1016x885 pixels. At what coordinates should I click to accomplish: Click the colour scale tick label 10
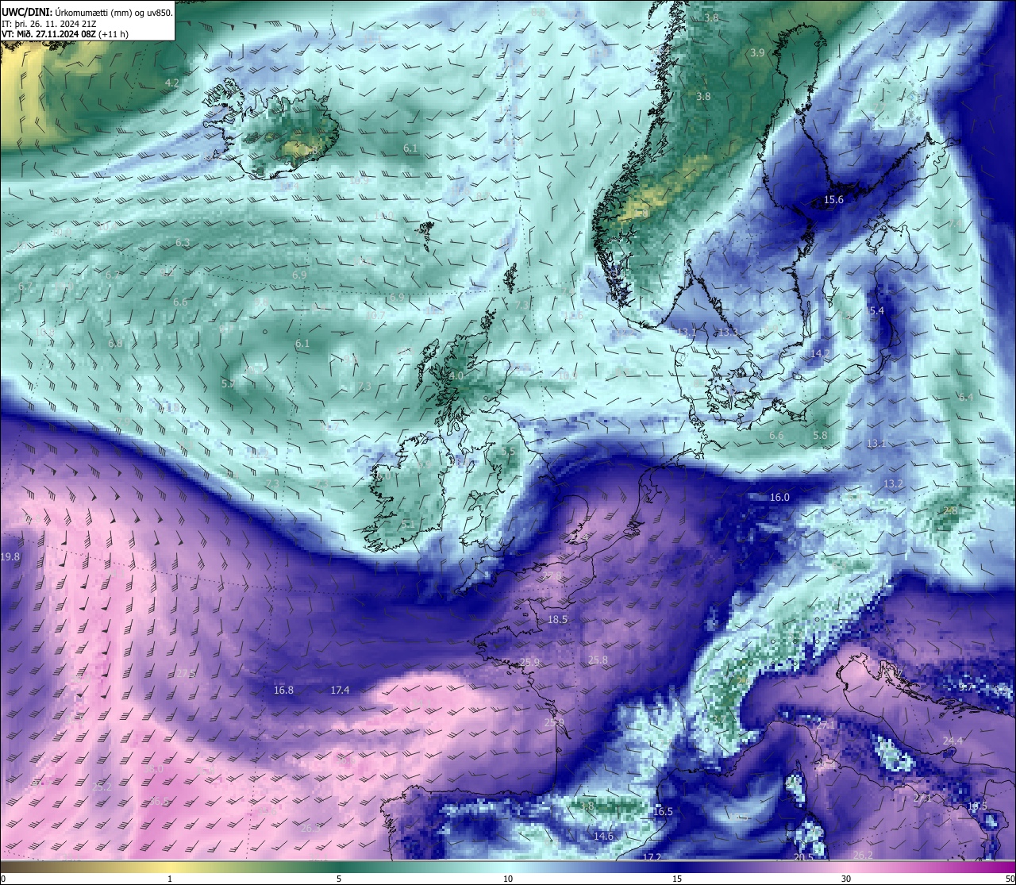click(508, 879)
